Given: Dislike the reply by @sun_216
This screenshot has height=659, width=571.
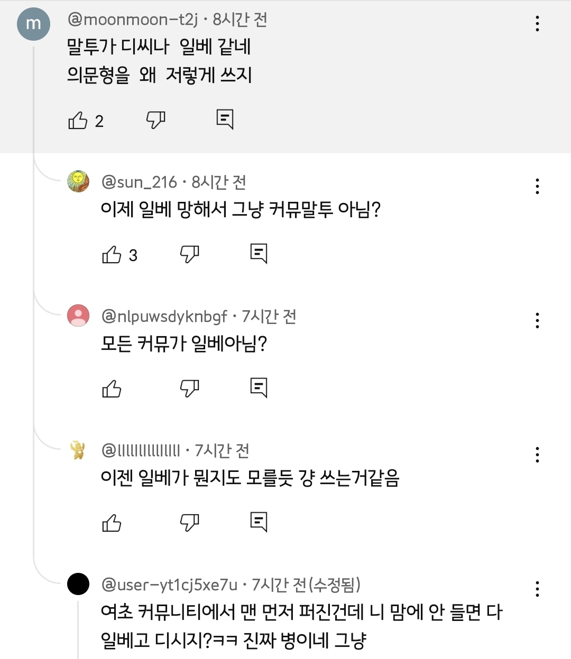Looking at the screenshot, I should pos(189,254).
